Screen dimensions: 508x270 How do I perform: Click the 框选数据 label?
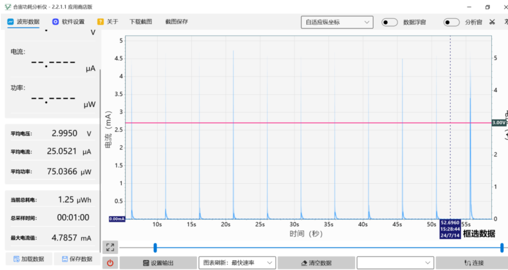click(479, 234)
